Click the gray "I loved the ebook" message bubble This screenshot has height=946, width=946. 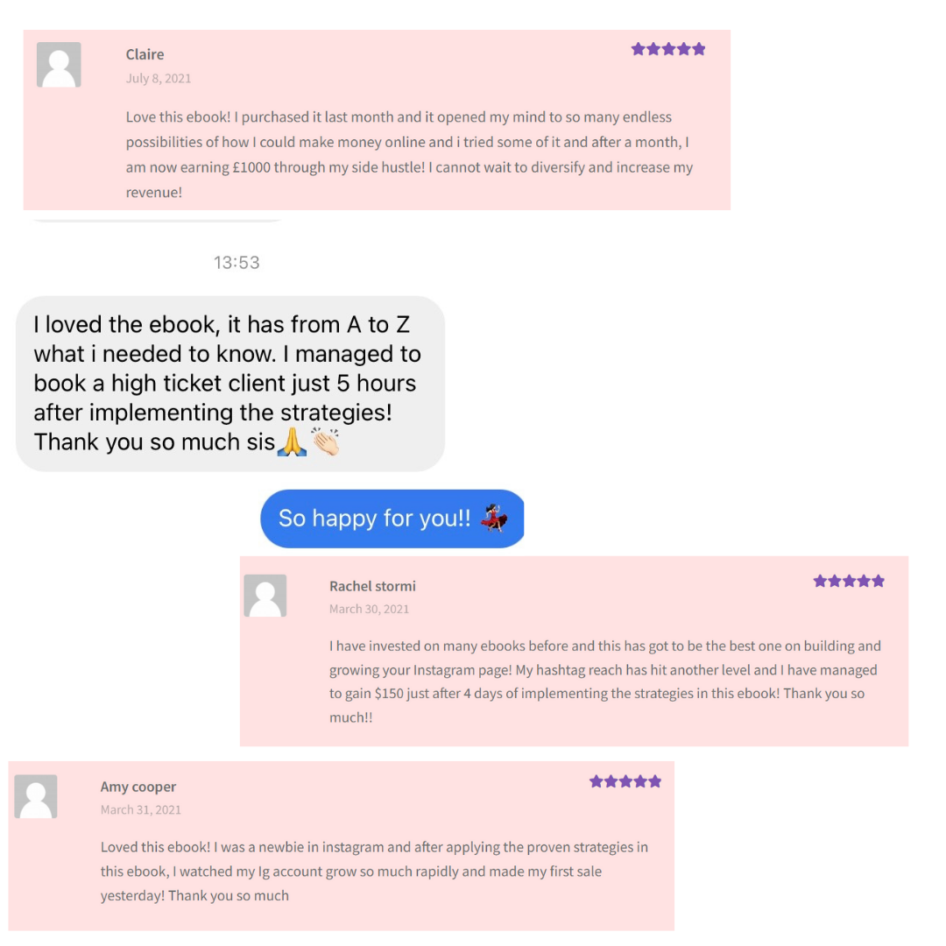(x=229, y=383)
